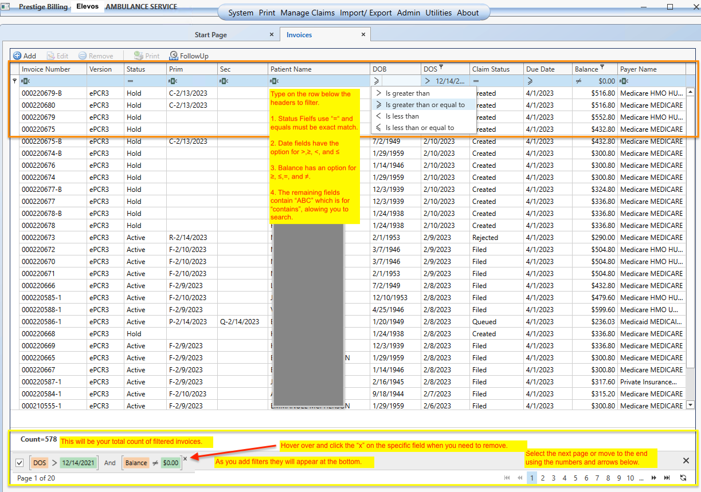This screenshot has height=492, width=701.
Task: Switch to the Start Page tab
Action: (211, 35)
